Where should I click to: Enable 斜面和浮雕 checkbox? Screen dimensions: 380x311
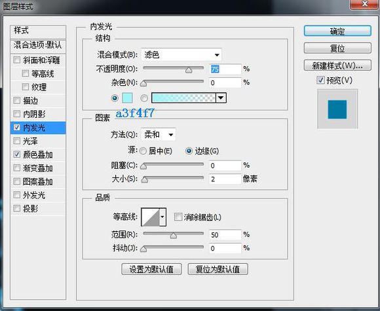tap(17, 60)
